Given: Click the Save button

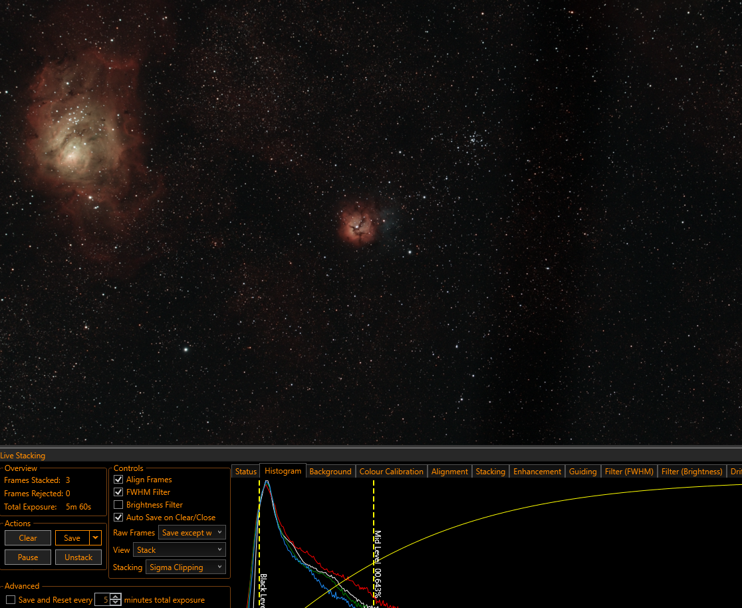Looking at the screenshot, I should (72, 538).
